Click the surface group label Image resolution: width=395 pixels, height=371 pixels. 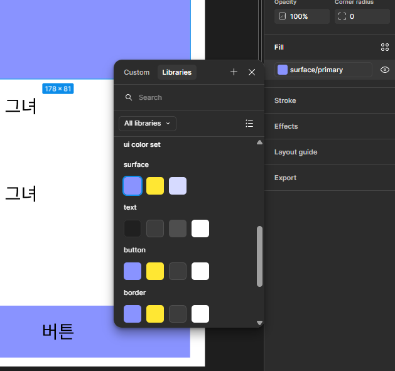pos(136,164)
